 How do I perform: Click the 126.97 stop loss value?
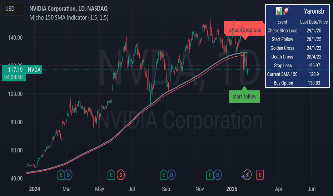[x=314, y=66]
